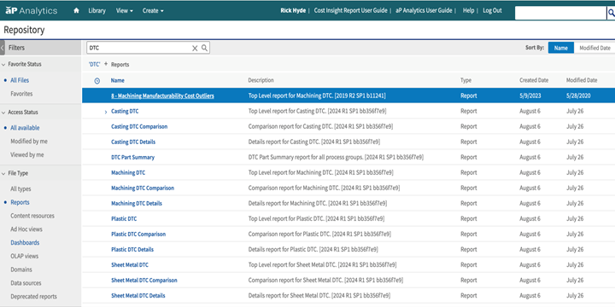Select All types file filter
The width and height of the screenshot is (615, 307).
point(20,189)
